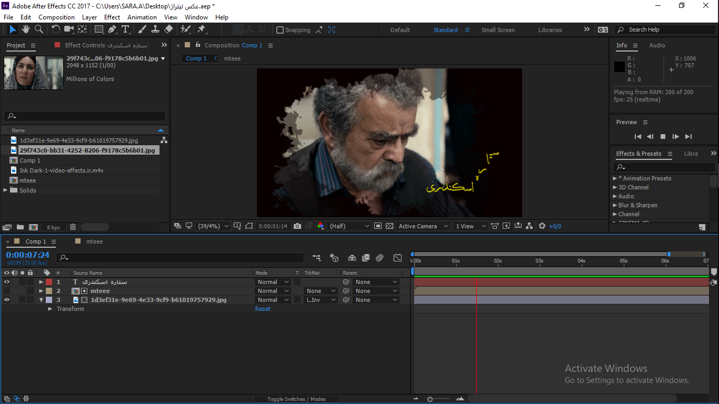Expand the mteee layer triangle
The height and width of the screenshot is (404, 719).
pyautogui.click(x=41, y=291)
